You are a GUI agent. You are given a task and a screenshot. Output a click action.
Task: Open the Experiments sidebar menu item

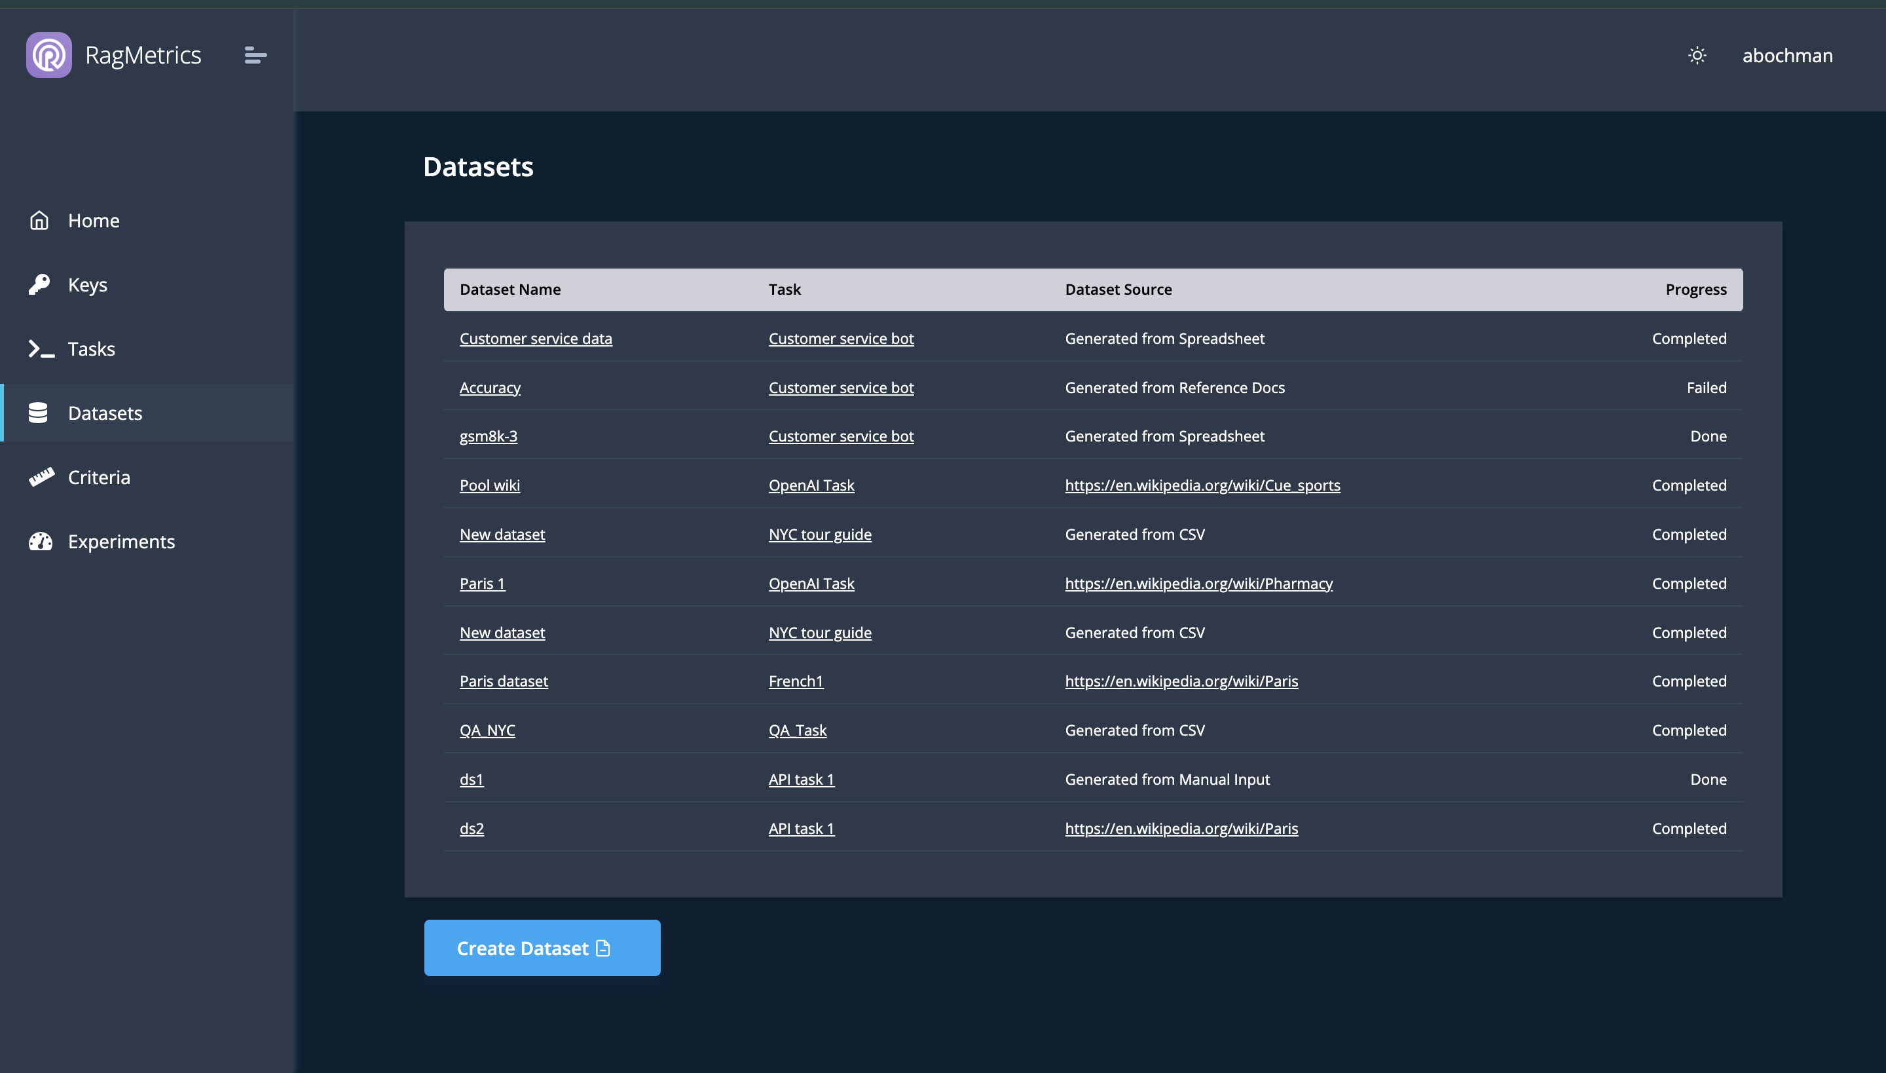120,541
